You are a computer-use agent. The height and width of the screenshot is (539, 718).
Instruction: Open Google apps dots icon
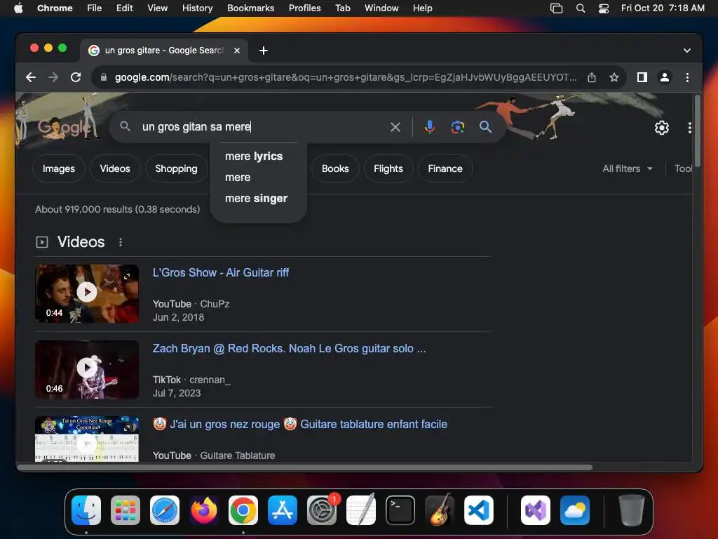[689, 128]
